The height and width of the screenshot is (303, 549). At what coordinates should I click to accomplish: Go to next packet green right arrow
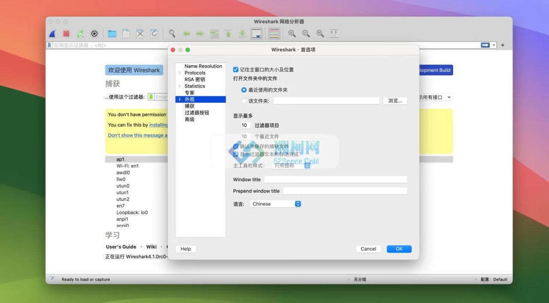(200, 33)
